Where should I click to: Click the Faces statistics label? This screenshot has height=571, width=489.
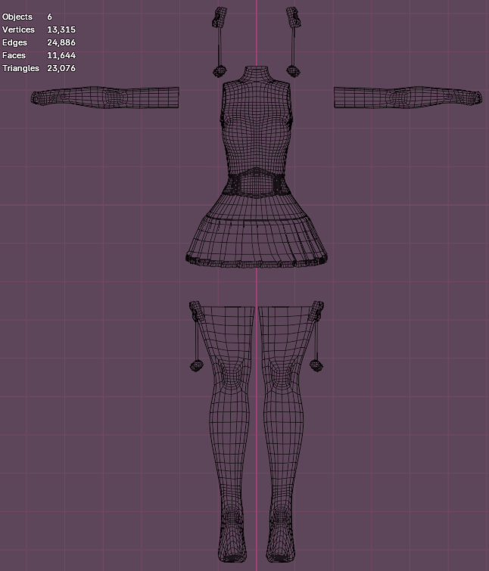[x=14, y=55]
